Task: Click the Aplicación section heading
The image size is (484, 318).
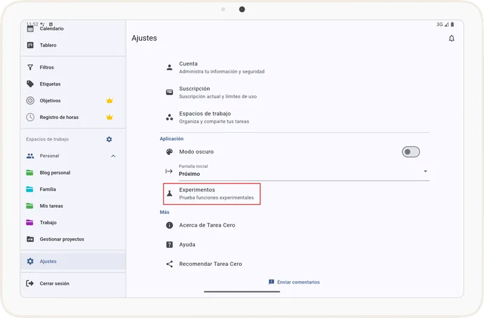Action: pyautogui.click(x=172, y=139)
